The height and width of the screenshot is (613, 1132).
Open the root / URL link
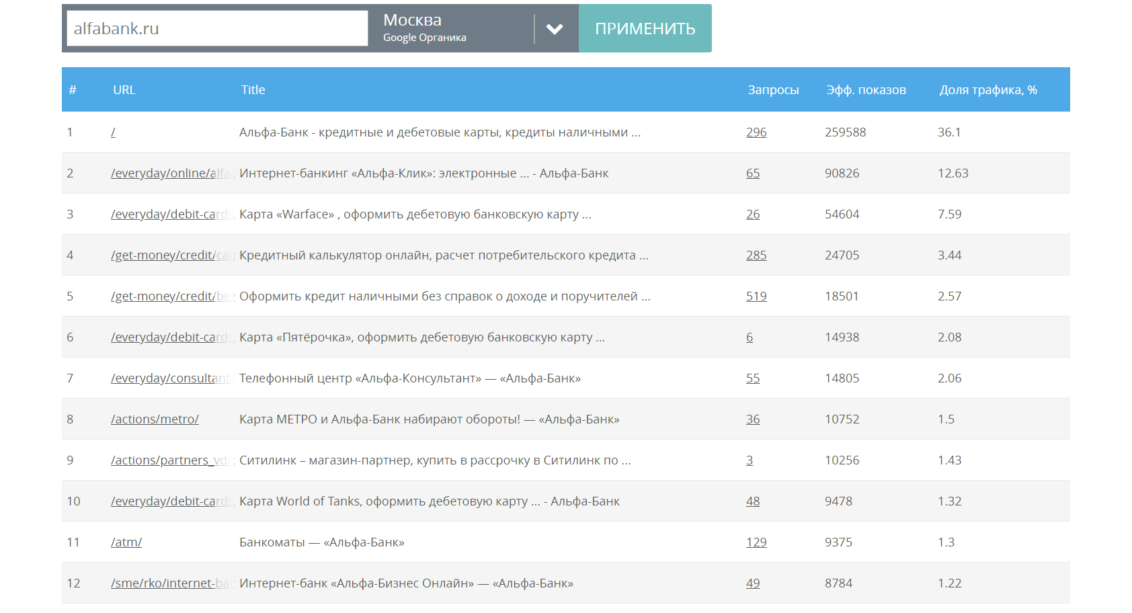[x=113, y=132]
